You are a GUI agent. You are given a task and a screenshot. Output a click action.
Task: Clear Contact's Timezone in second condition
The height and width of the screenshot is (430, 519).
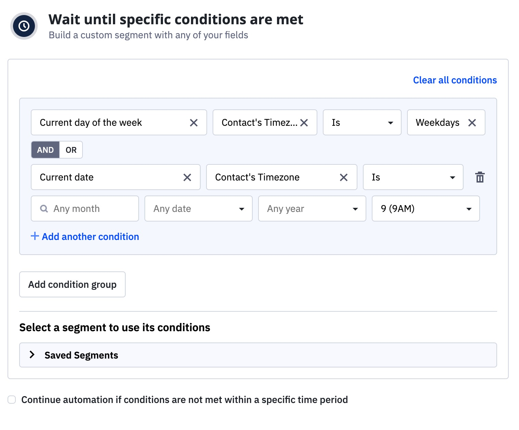[x=344, y=177]
